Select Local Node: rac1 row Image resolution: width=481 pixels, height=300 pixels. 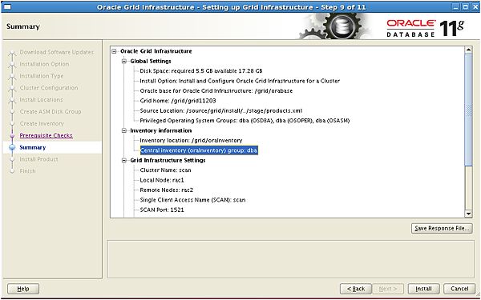162,180
